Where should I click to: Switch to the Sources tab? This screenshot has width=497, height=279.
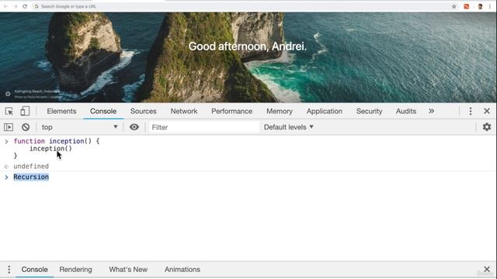point(143,112)
